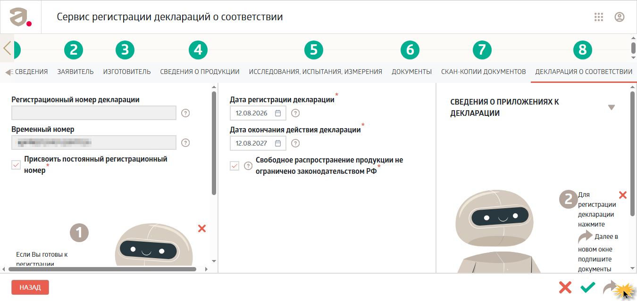Open help icon beside temporary number field
The width and height of the screenshot is (637, 301).
pos(185,143)
